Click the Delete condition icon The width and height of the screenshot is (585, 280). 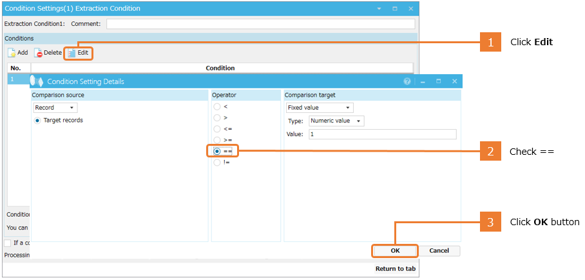pos(38,53)
